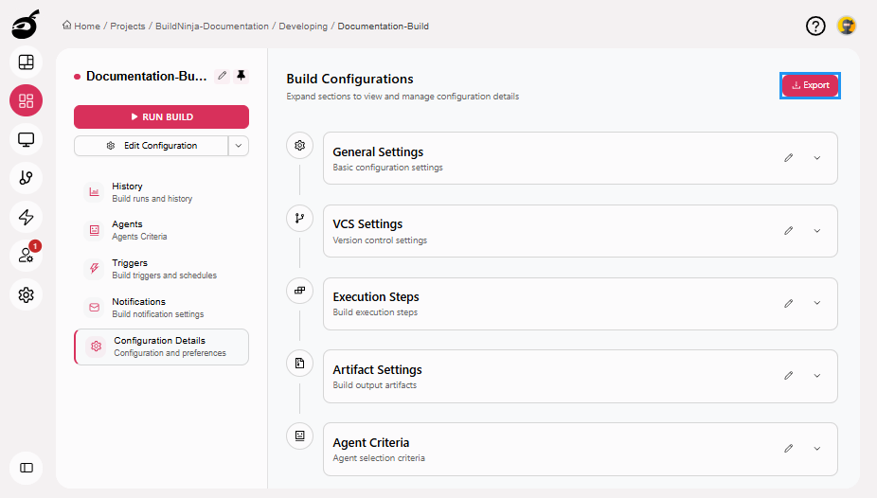Click the Export button
Screen dimensions: 877x498
pyautogui.click(x=810, y=85)
